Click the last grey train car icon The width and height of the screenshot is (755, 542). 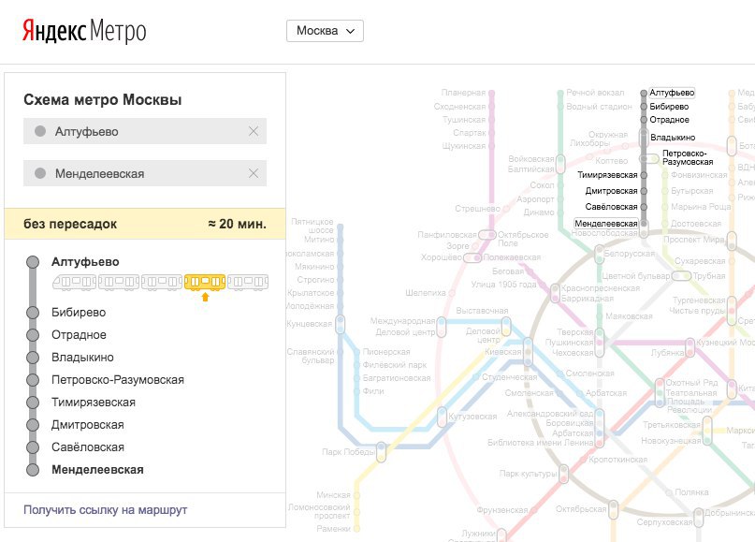click(x=247, y=281)
